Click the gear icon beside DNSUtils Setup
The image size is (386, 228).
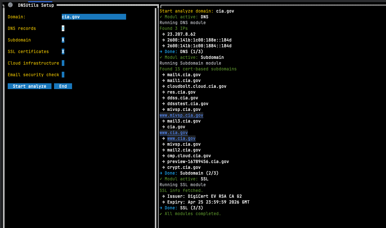click(10, 5)
